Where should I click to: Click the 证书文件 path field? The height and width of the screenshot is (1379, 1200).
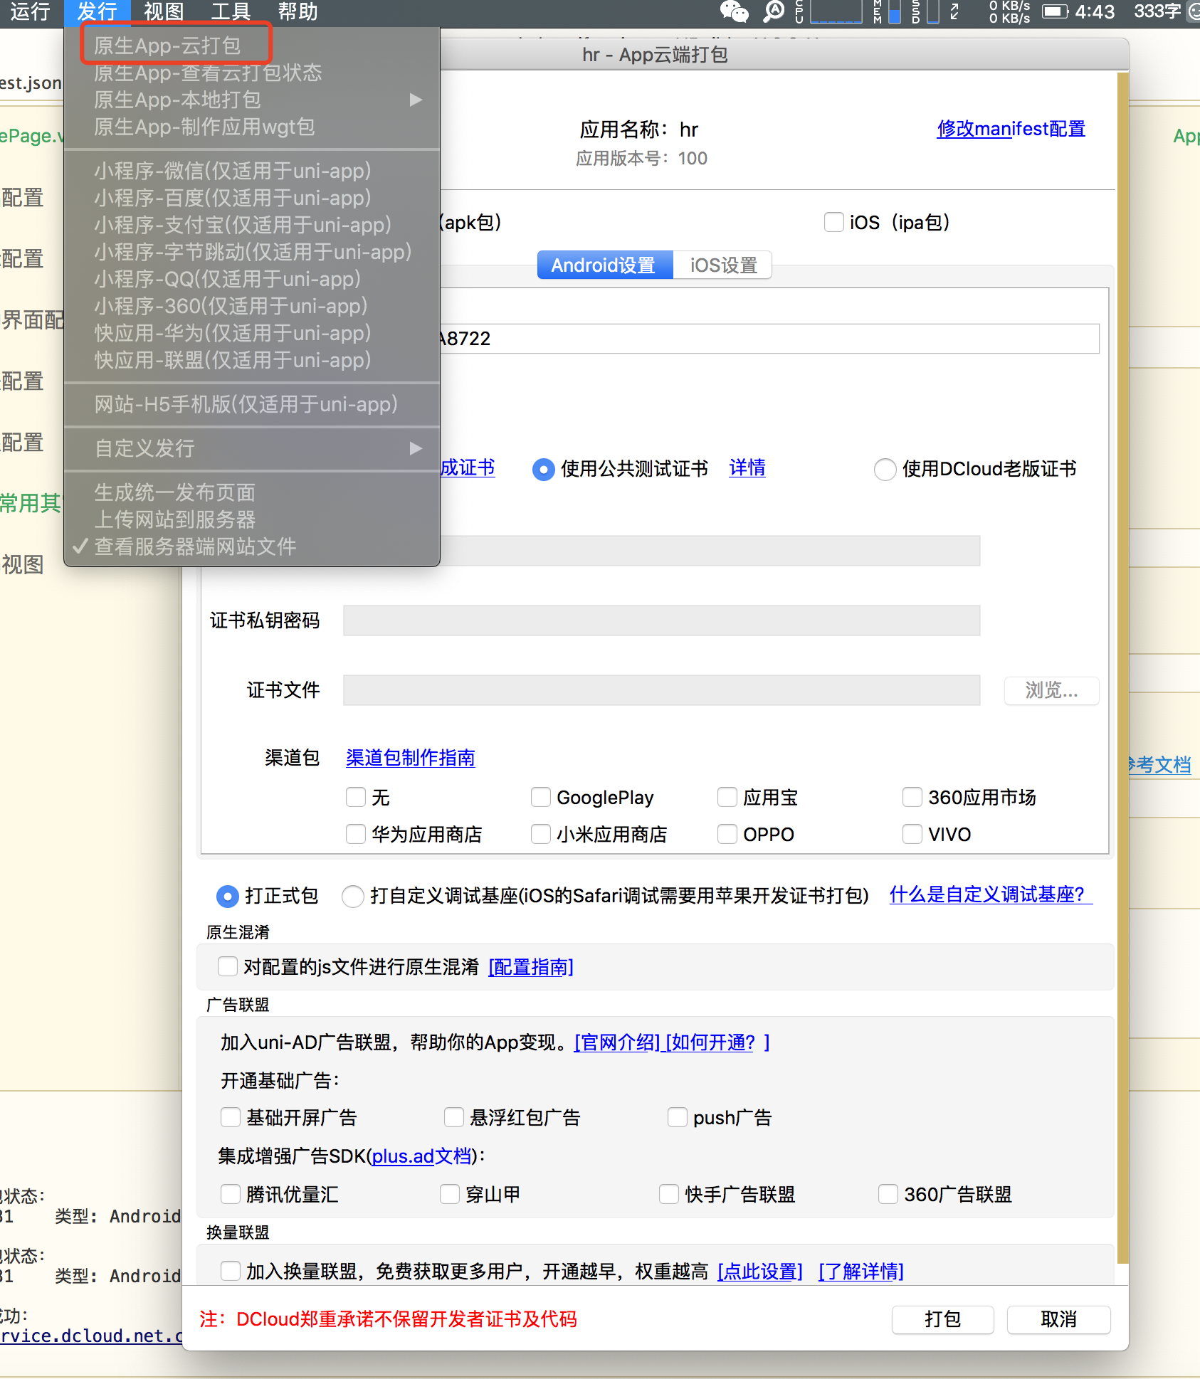(662, 690)
